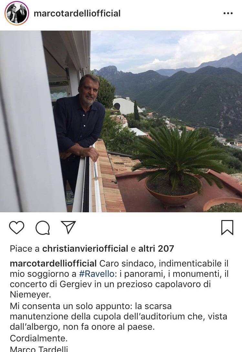Tap marcotardelliofficial username in the caption
This screenshot has width=242, height=352.
tap(53, 263)
